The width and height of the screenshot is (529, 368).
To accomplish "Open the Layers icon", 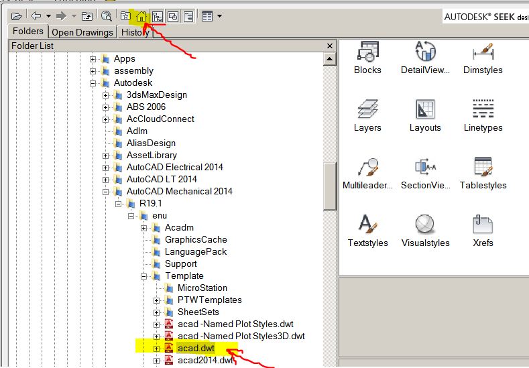I will coord(367,115).
